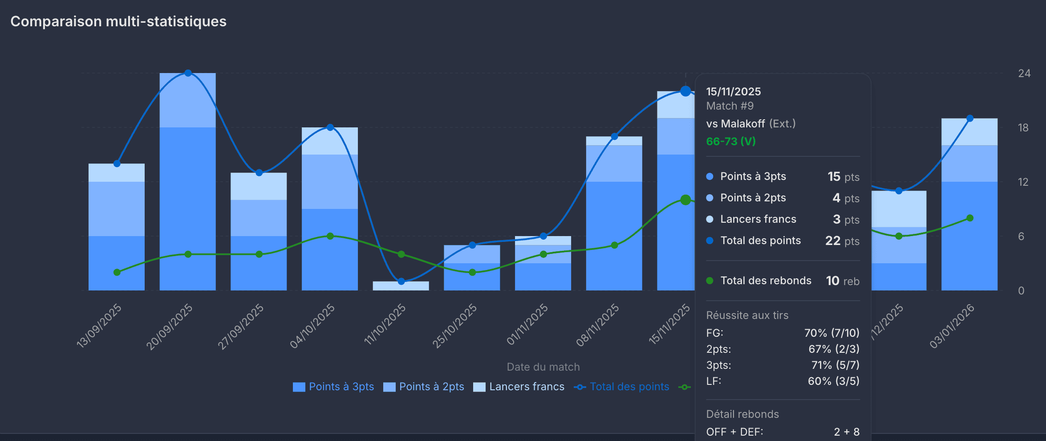Click 2pts segment of 20/09/2025 bar
Viewport: 1046px width, 441px height.
pyautogui.click(x=188, y=100)
